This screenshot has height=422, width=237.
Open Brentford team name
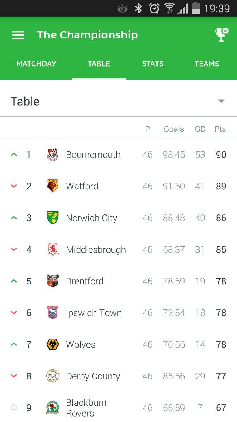point(85,281)
